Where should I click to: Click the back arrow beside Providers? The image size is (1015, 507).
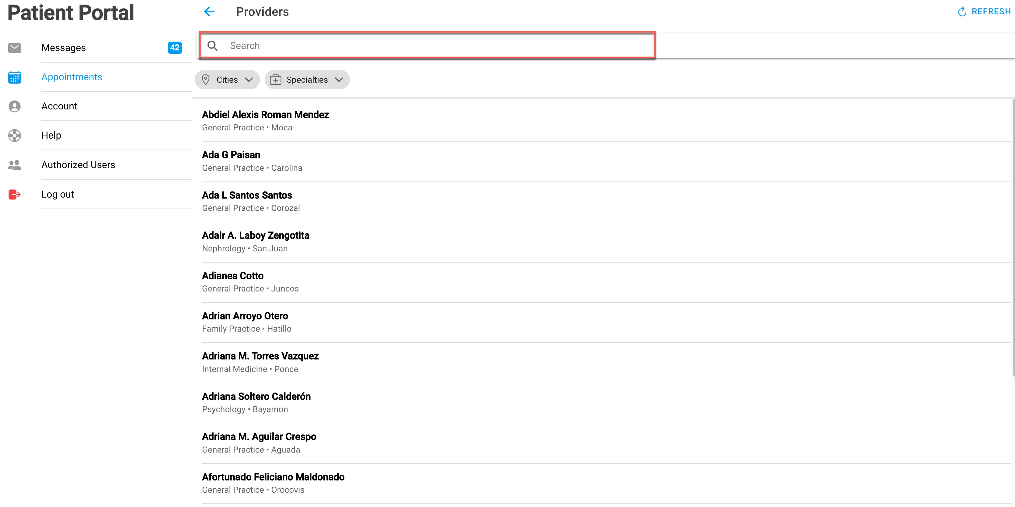(x=209, y=12)
